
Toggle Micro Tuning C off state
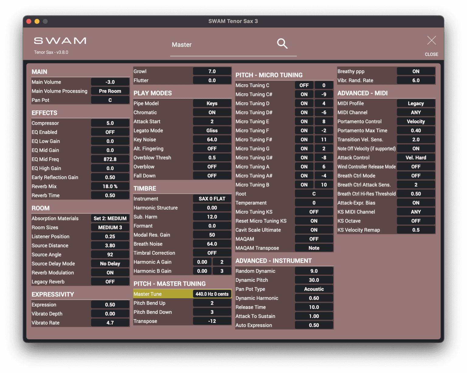(x=304, y=85)
